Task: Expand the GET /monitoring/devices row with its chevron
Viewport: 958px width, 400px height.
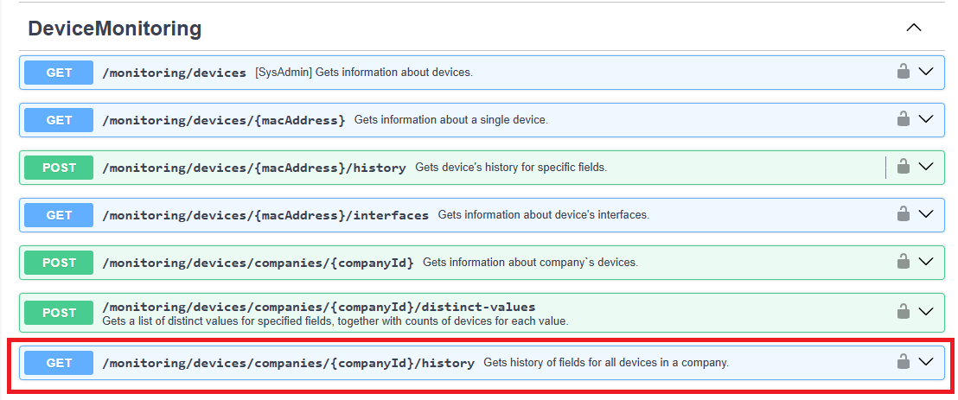Action: (926, 72)
